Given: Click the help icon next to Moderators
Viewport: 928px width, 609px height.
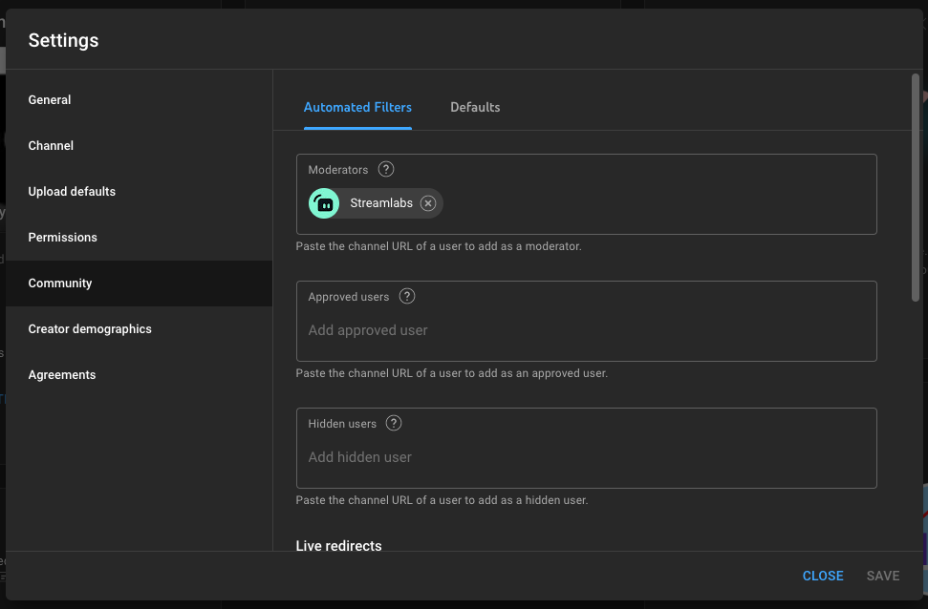Looking at the screenshot, I should pos(386,169).
